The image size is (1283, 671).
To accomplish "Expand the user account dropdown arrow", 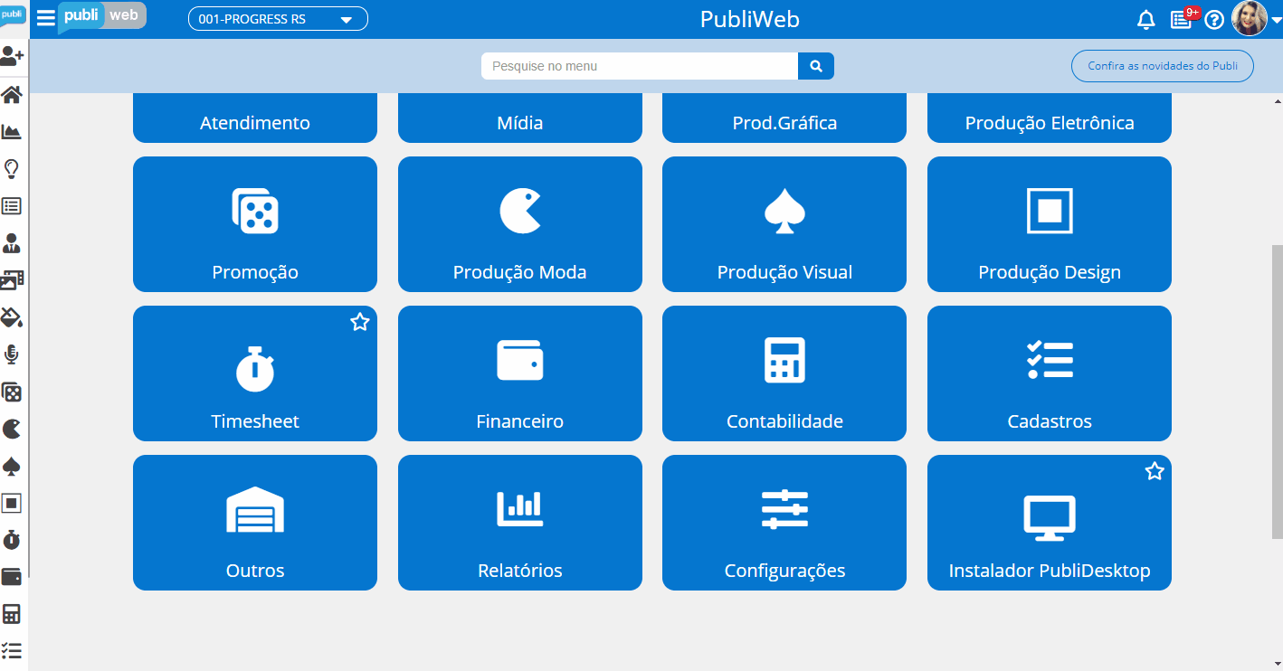I will (1276, 21).
